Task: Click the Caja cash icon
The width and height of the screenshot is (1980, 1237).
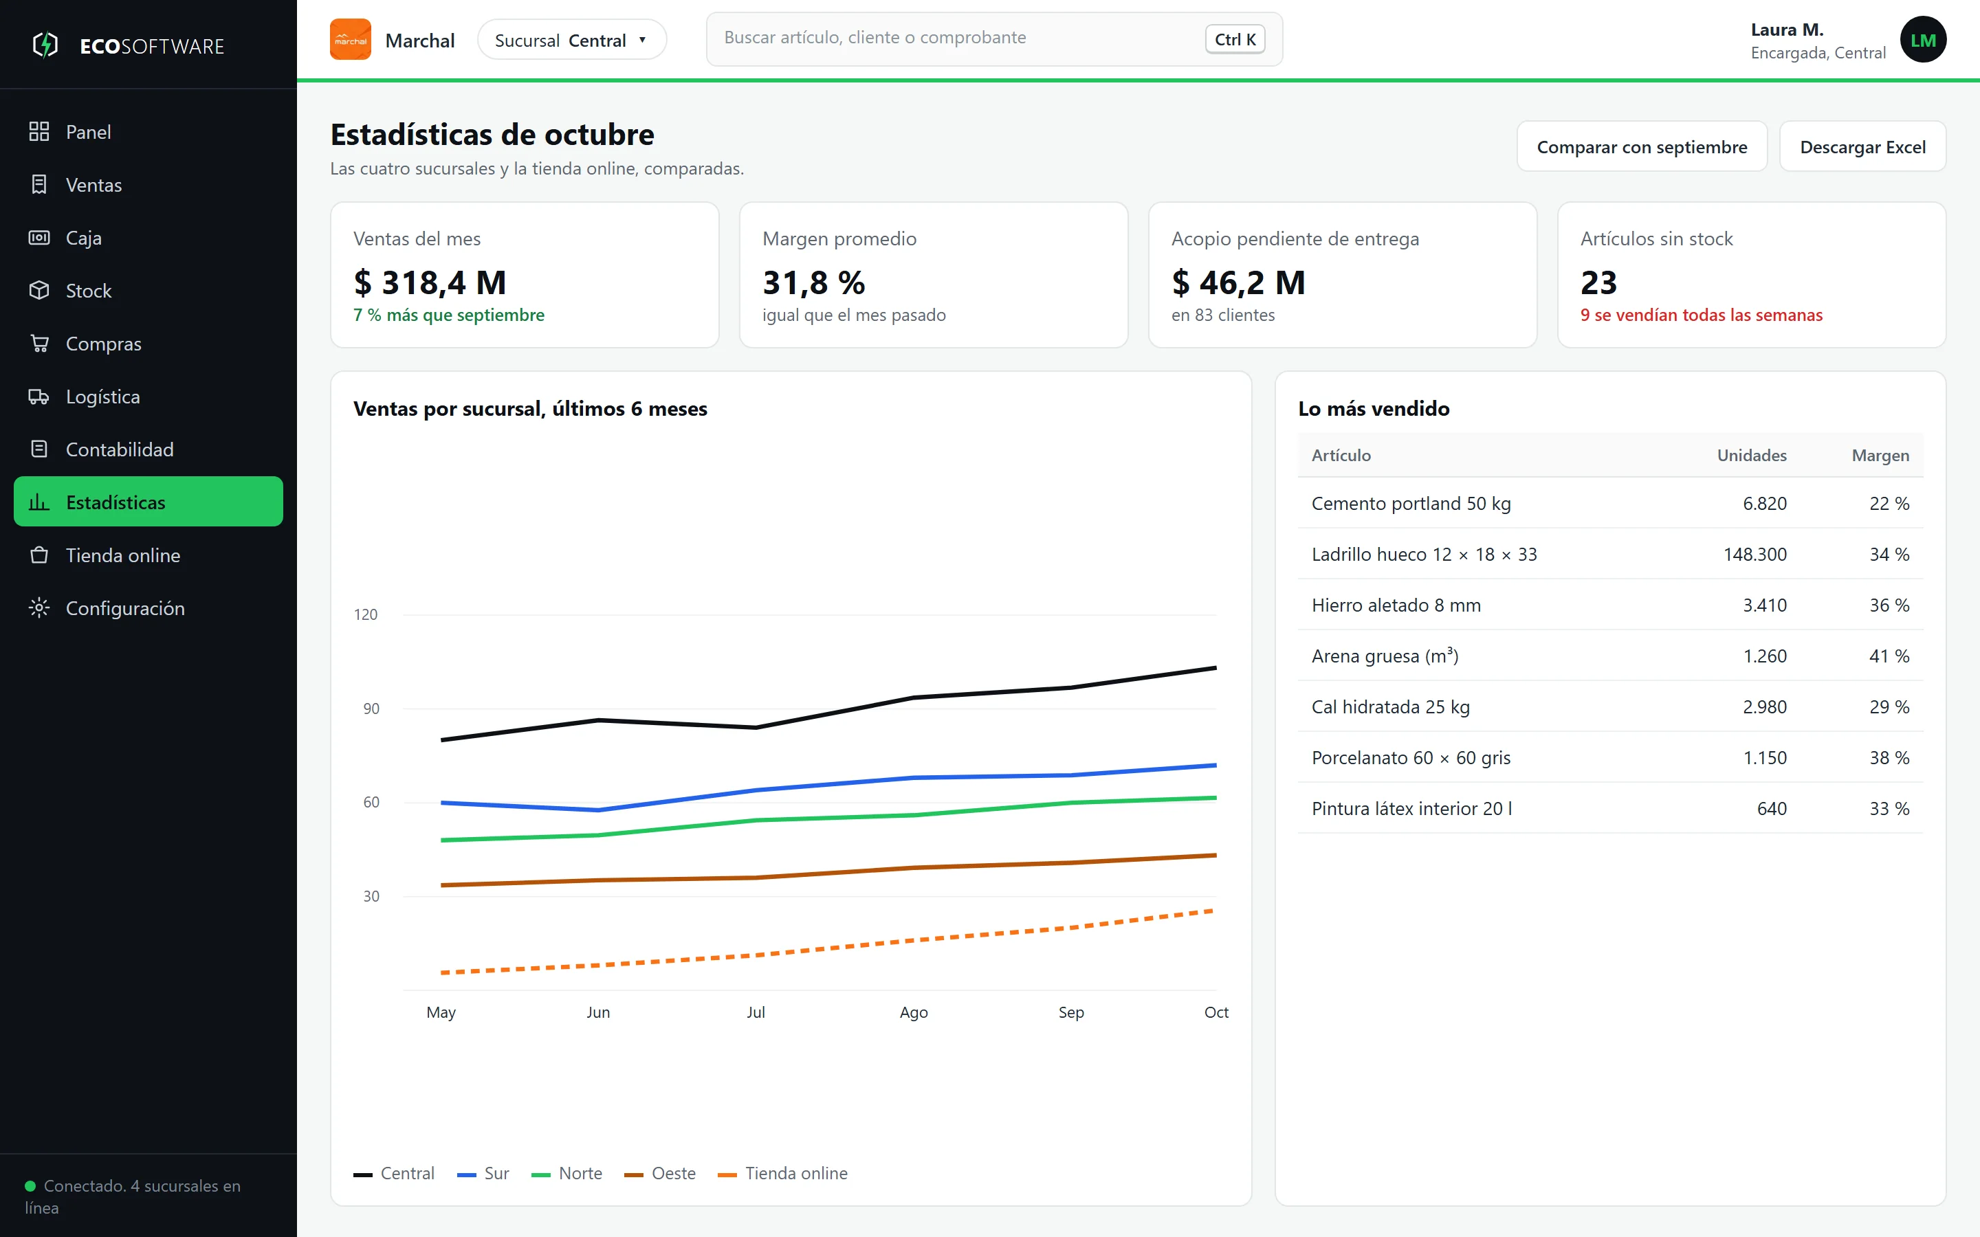Action: tap(38, 238)
